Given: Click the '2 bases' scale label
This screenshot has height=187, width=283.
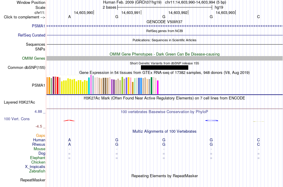Looking at the screenshot, I should (x=109, y=7).
